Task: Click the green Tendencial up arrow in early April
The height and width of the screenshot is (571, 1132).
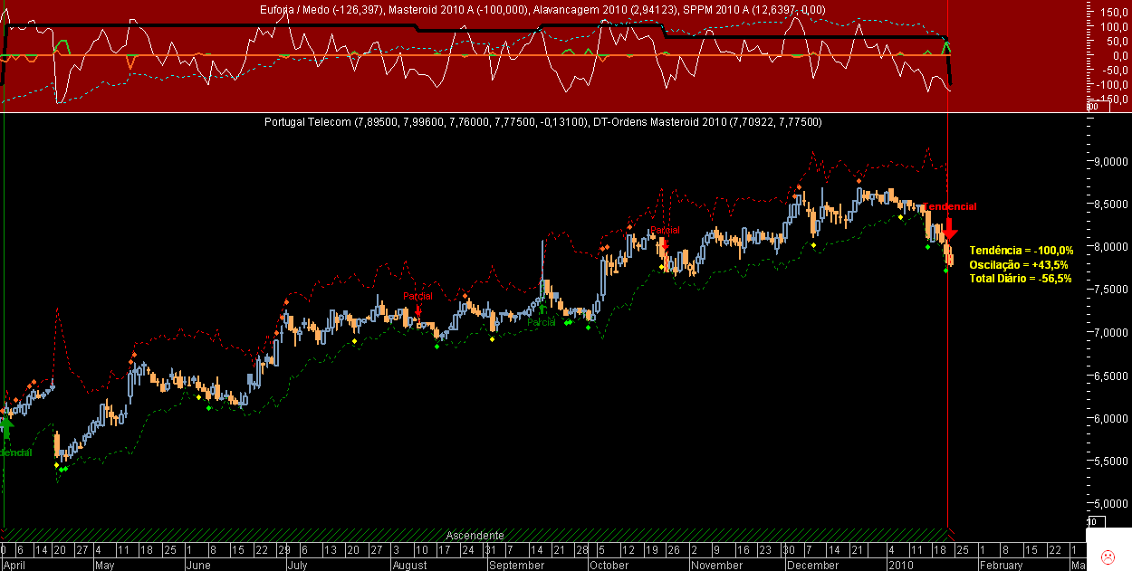Action: [x=6, y=427]
